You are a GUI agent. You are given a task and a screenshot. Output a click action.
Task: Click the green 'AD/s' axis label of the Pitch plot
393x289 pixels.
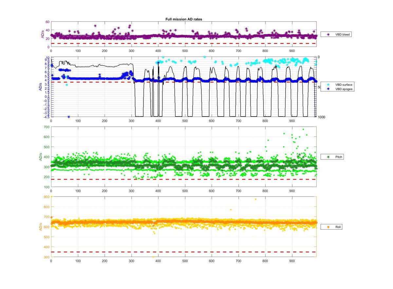(41, 157)
